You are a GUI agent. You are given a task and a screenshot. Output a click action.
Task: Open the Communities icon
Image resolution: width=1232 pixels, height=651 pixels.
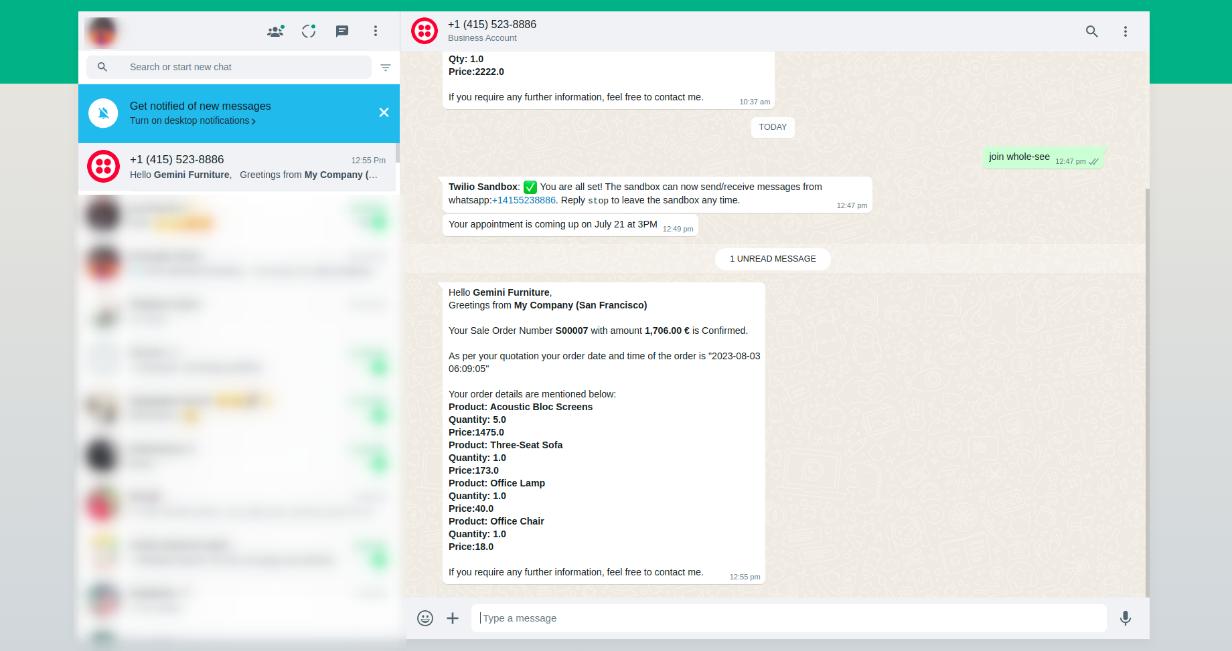(x=275, y=31)
